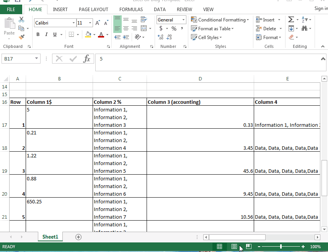Align text to the right

click(134, 28)
